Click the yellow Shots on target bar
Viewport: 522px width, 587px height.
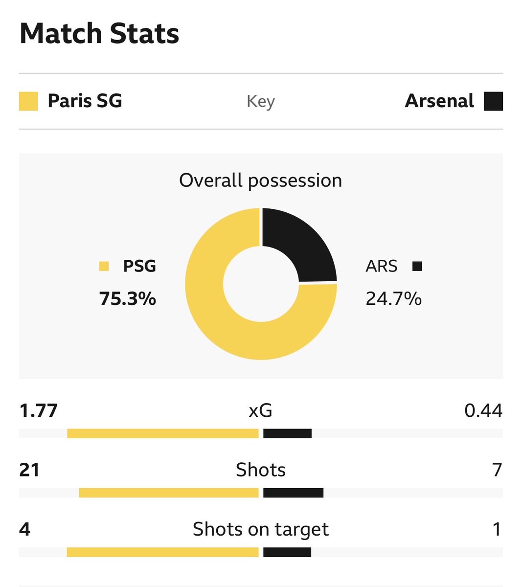pos(163,552)
